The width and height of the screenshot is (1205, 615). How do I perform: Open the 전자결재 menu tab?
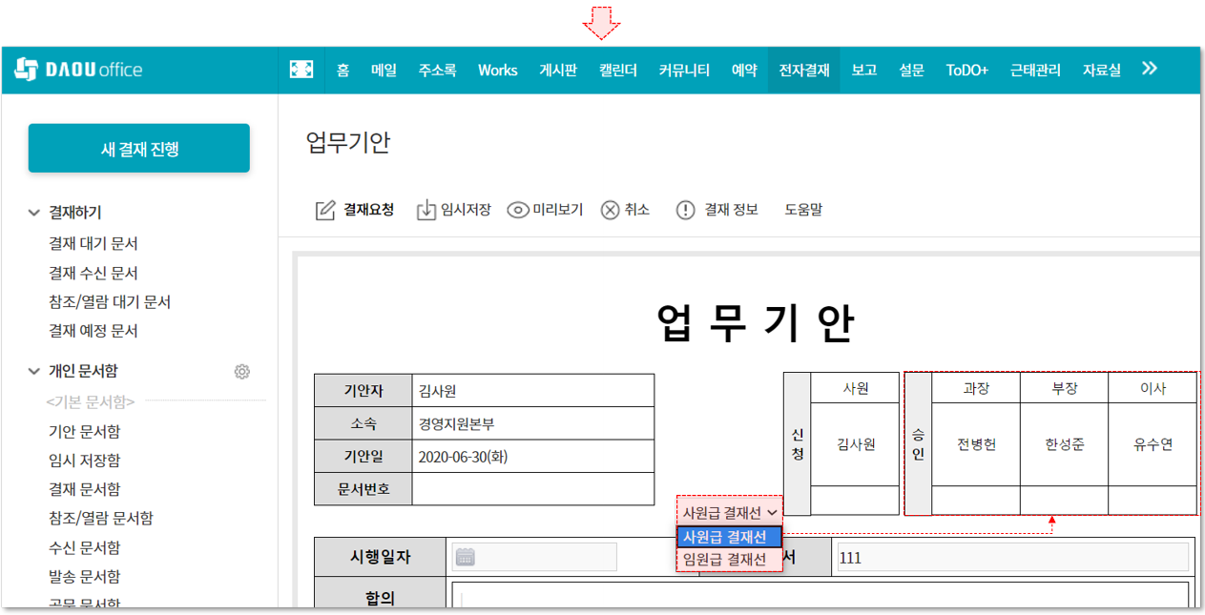[803, 70]
